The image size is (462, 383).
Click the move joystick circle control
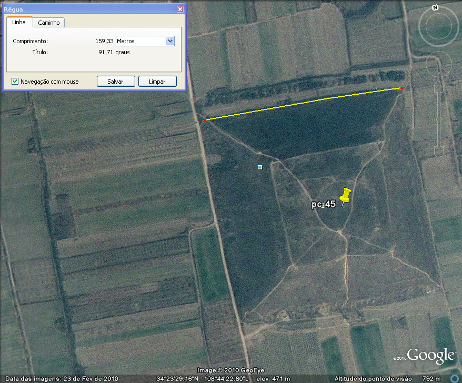point(438,65)
